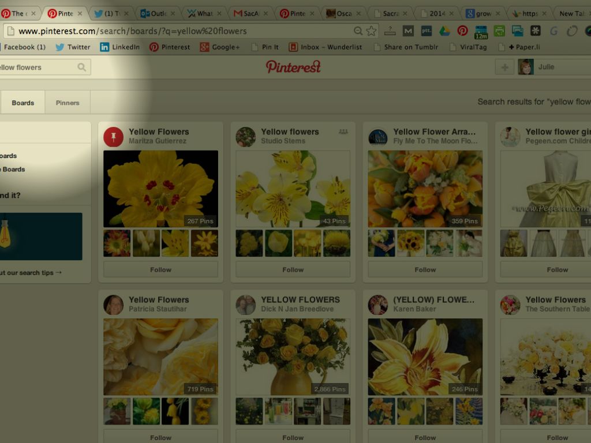The height and width of the screenshot is (443, 591).
Task: Open the Google Drive extension icon
Action: pyautogui.click(x=444, y=31)
